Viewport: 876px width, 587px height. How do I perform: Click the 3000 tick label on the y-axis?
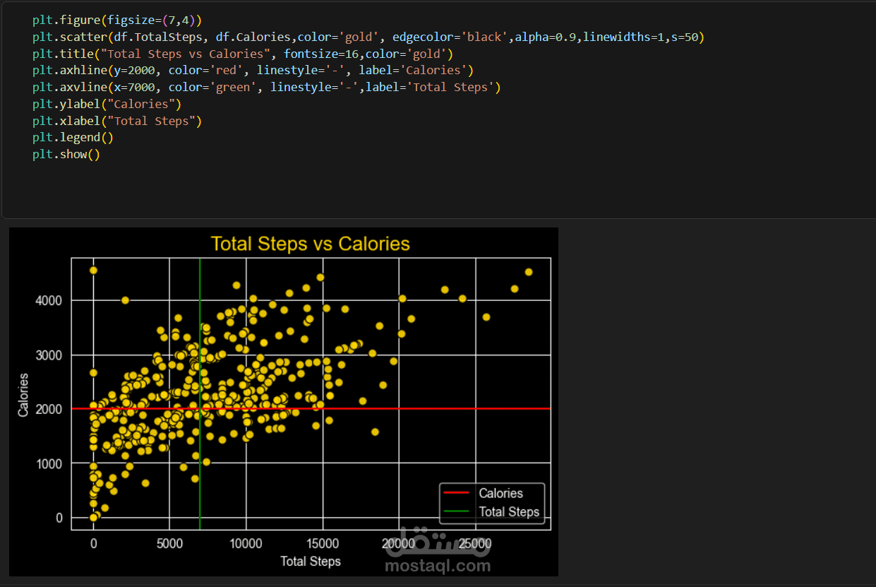(x=49, y=355)
